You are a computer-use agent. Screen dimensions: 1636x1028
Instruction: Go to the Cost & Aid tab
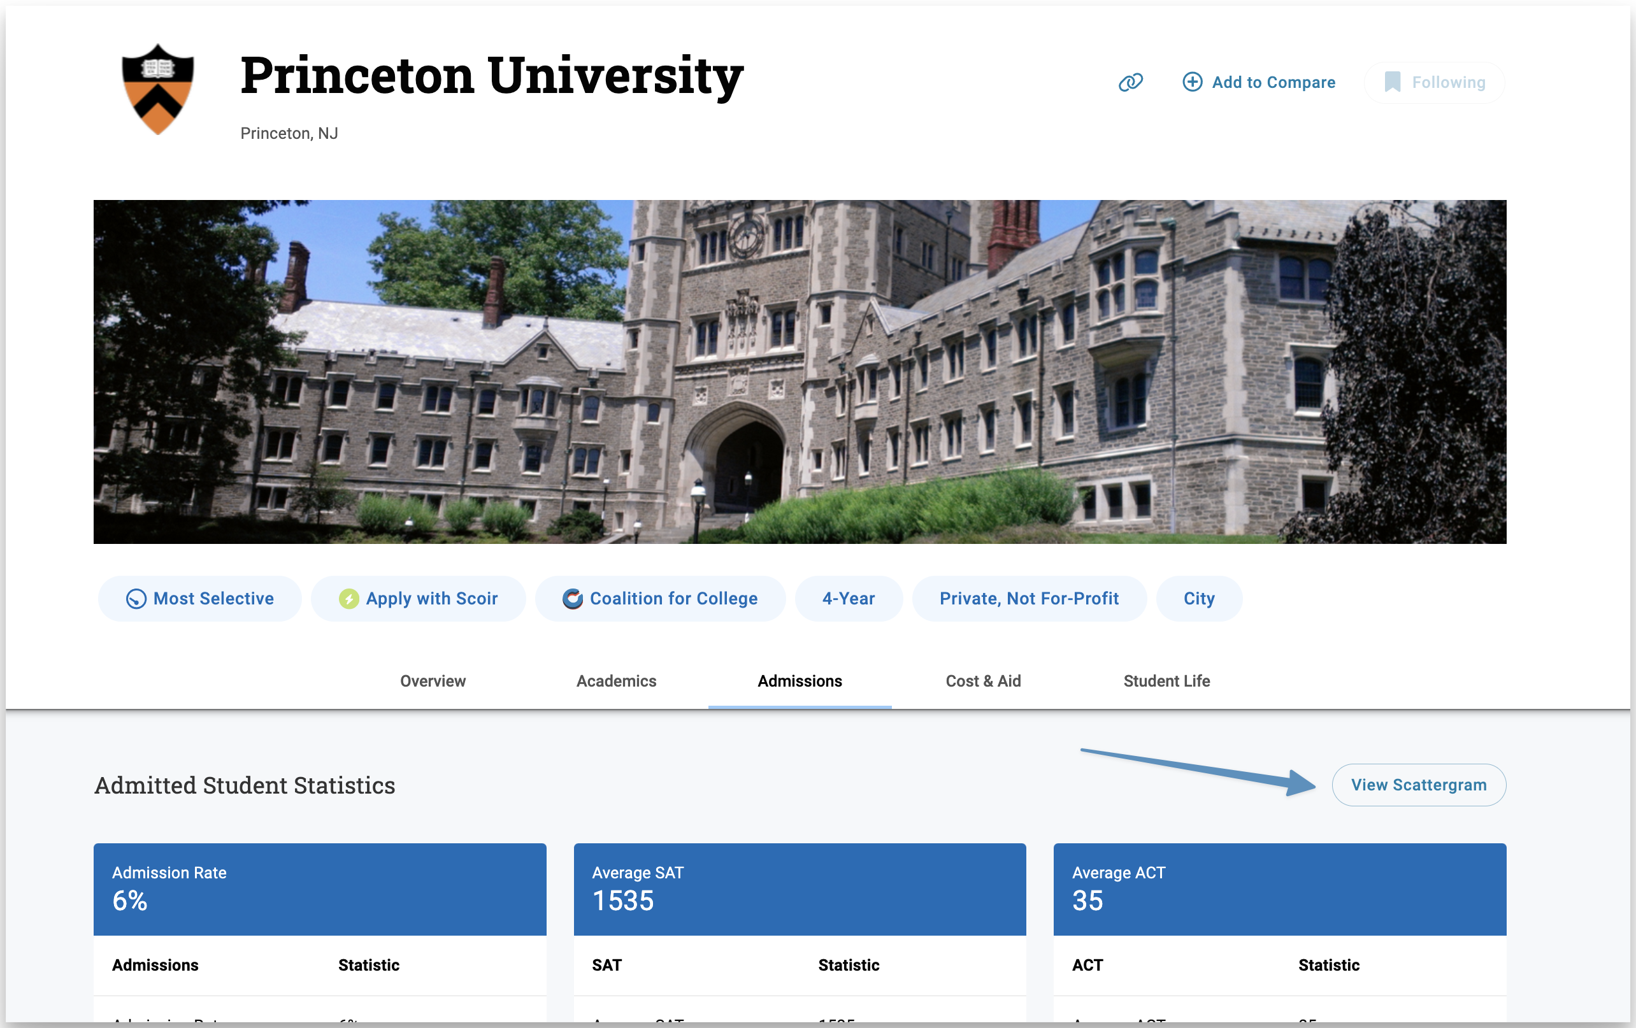[983, 681]
